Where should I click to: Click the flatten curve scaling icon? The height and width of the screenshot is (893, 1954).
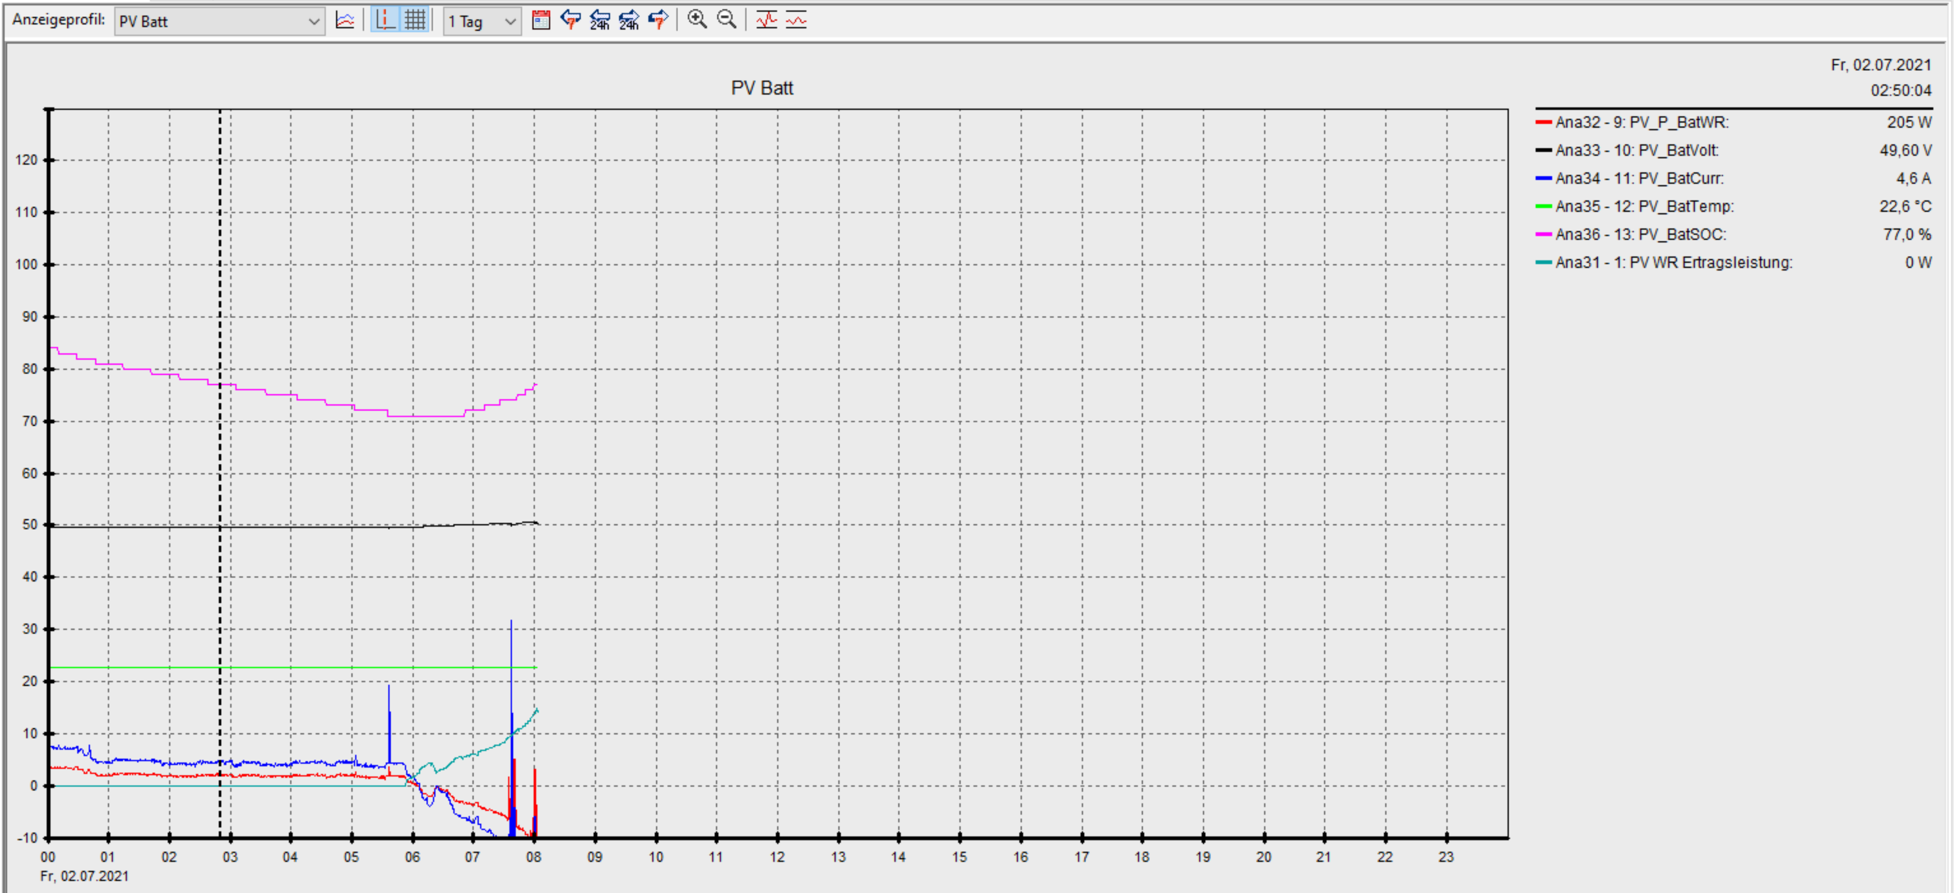pyautogui.click(x=795, y=20)
